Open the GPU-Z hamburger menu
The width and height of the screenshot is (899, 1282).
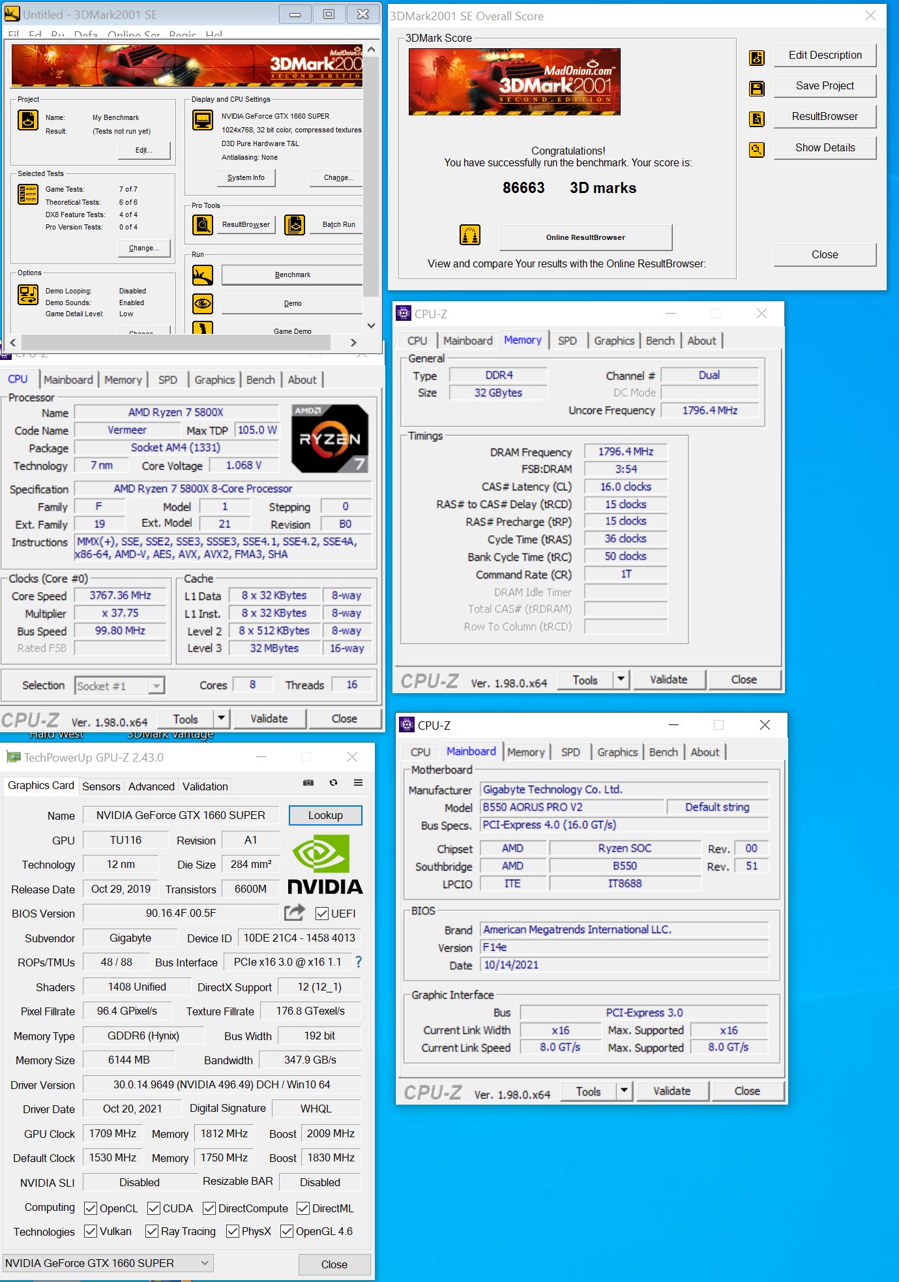[x=358, y=783]
